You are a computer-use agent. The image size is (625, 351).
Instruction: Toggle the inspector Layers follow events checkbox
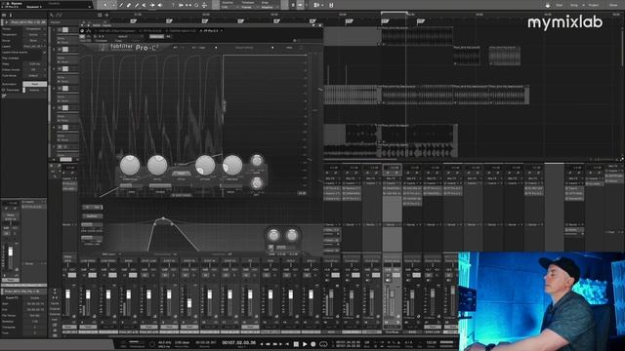44,52
